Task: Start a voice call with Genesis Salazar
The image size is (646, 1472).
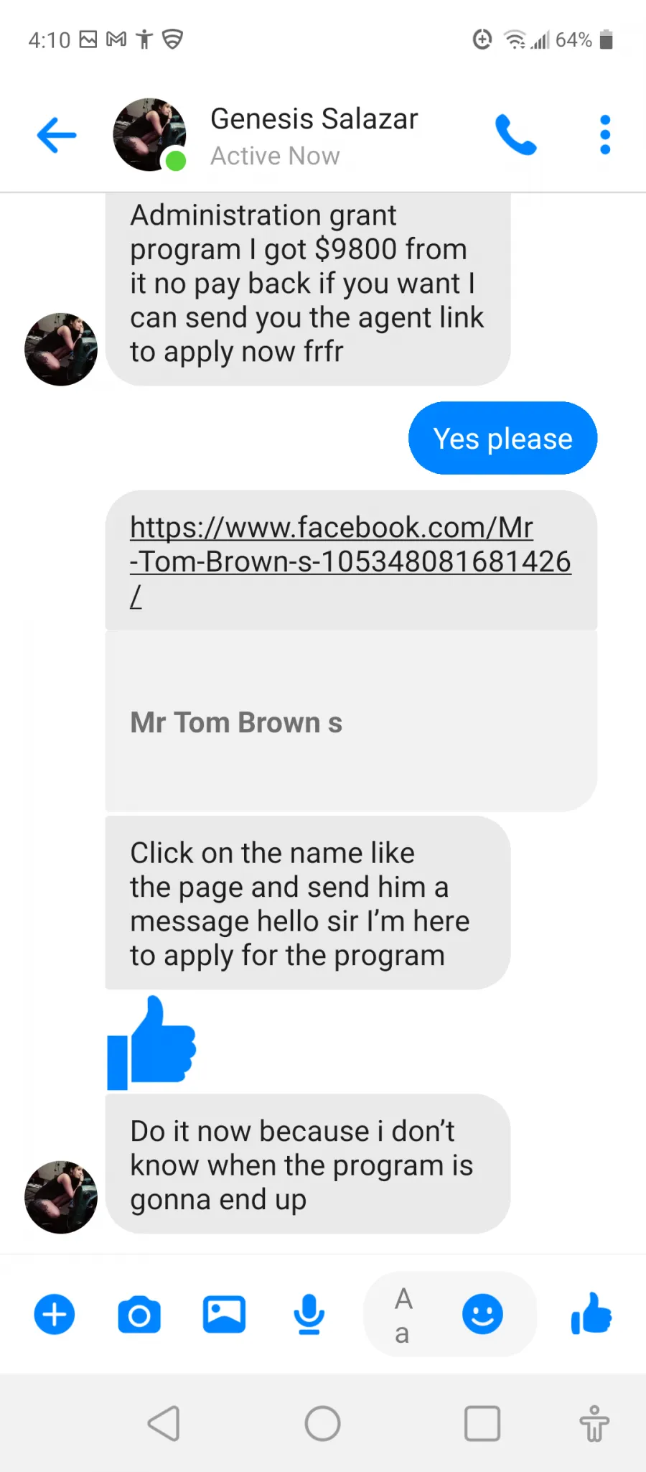Action: coord(515,135)
